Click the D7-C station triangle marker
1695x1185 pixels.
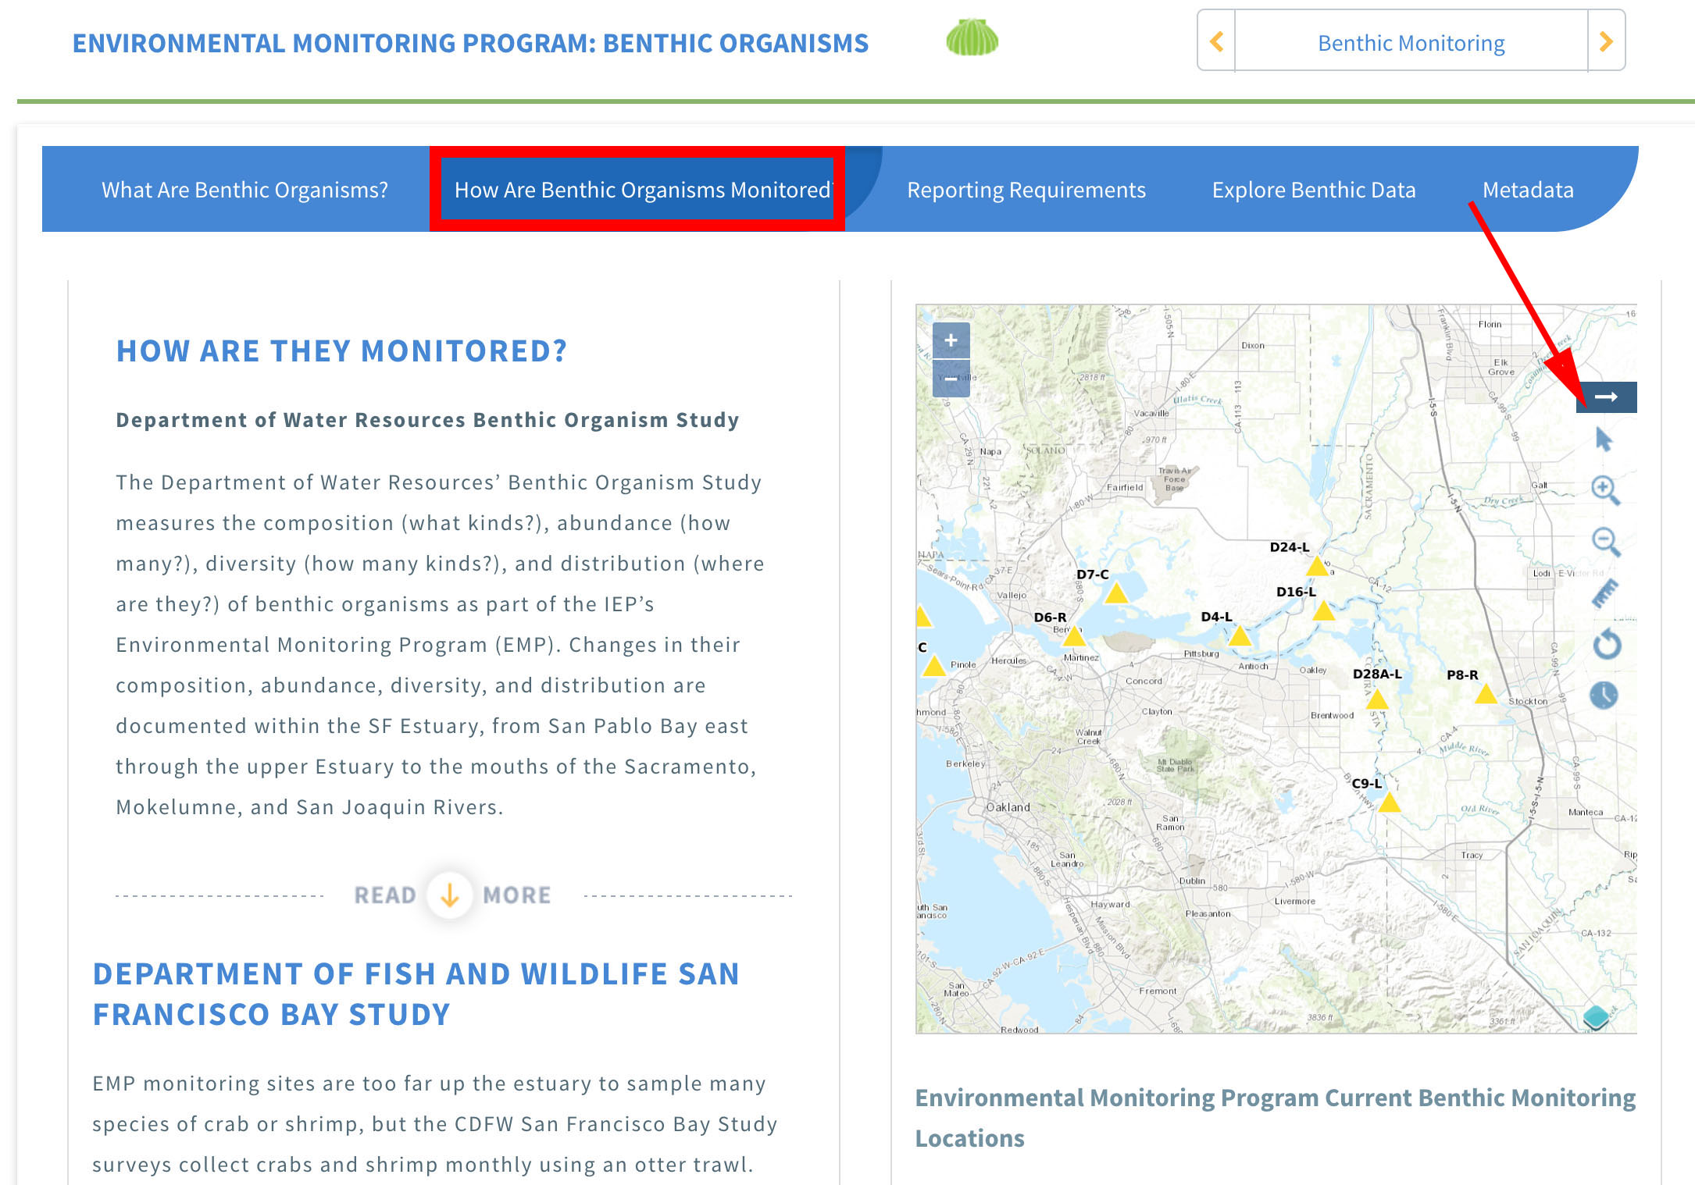point(1116,593)
